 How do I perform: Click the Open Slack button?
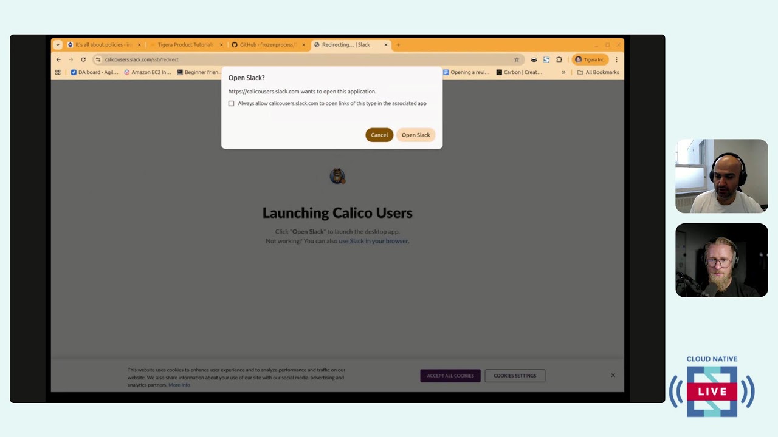416,135
